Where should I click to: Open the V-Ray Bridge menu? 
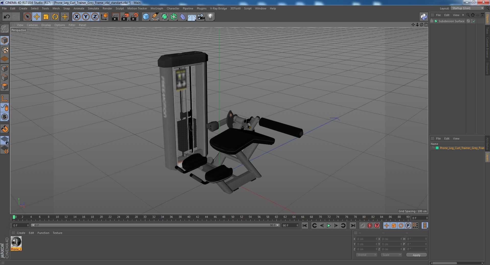pos(218,8)
